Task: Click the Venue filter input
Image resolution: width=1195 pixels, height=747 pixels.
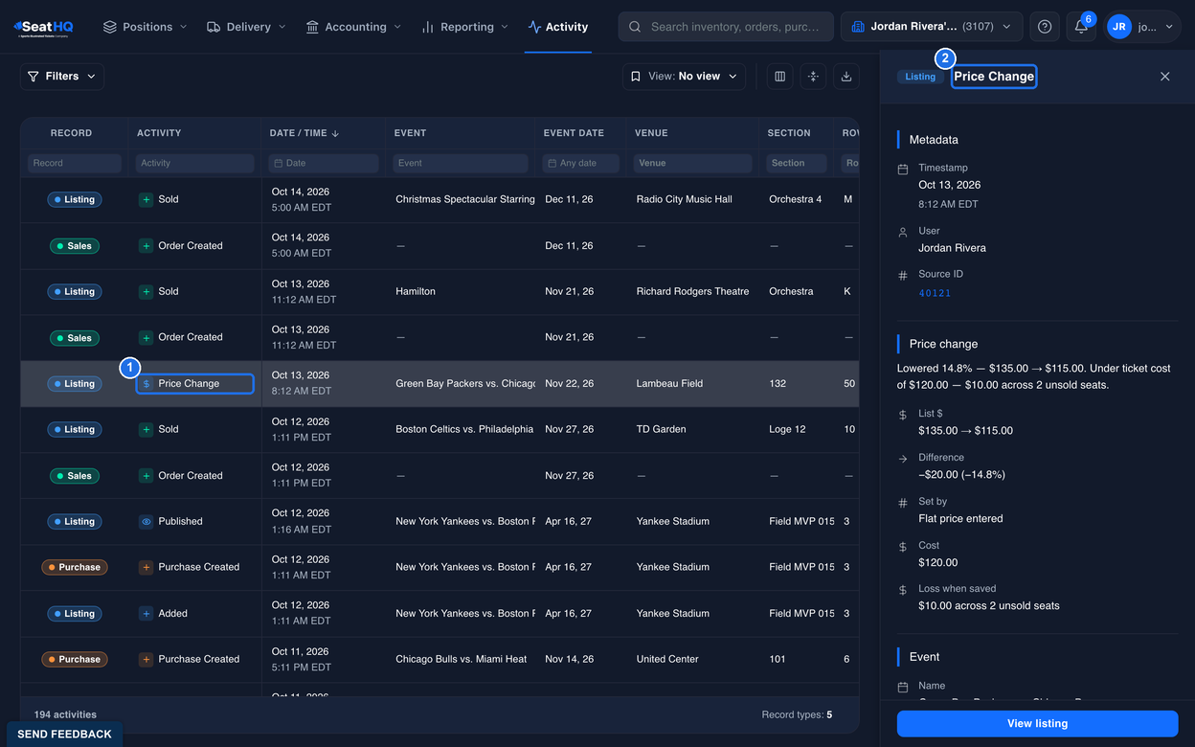Action: click(692, 163)
